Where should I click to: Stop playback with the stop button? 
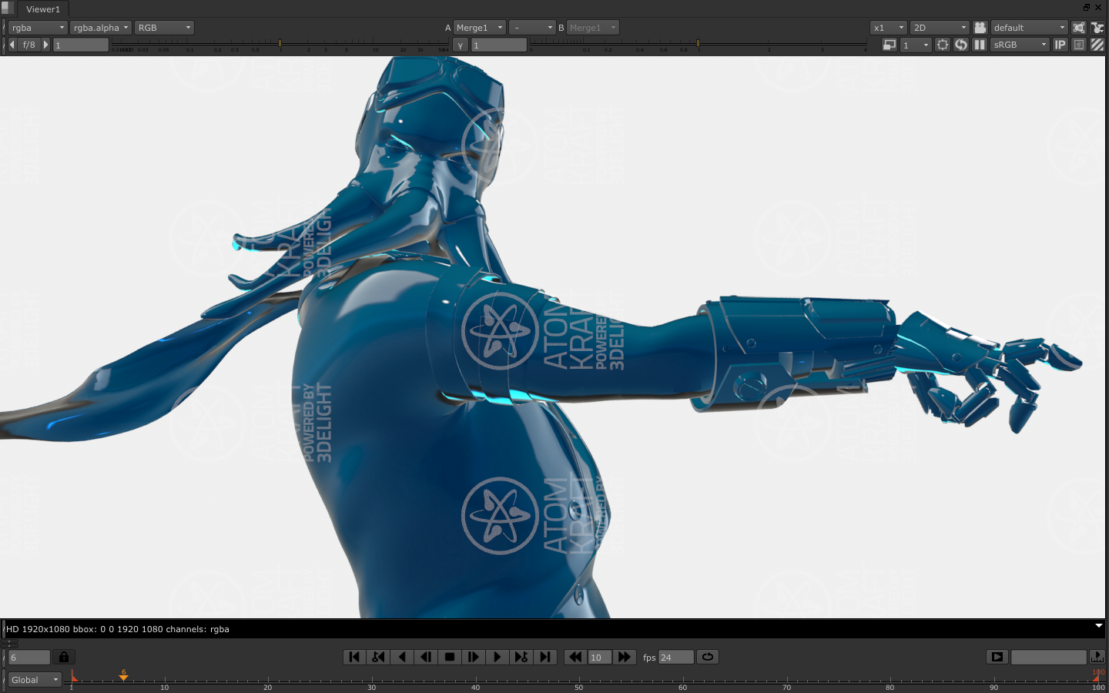click(450, 657)
